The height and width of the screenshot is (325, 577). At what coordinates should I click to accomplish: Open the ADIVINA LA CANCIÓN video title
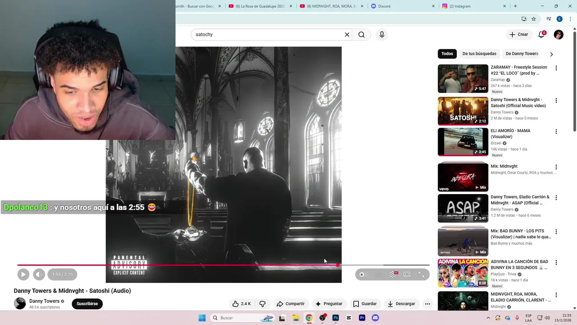pos(519,265)
